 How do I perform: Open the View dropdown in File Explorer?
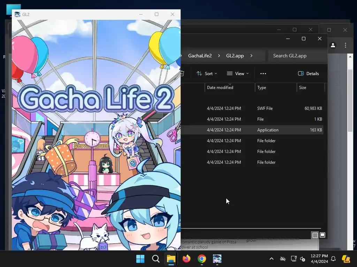coord(238,74)
